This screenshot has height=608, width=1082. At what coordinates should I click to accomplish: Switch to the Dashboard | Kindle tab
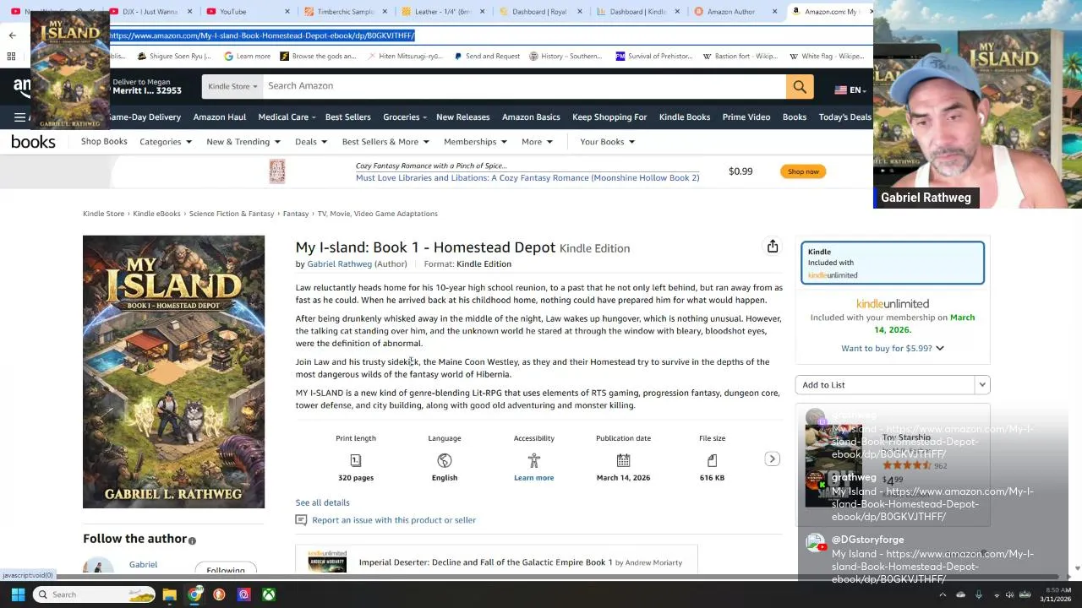(x=637, y=12)
